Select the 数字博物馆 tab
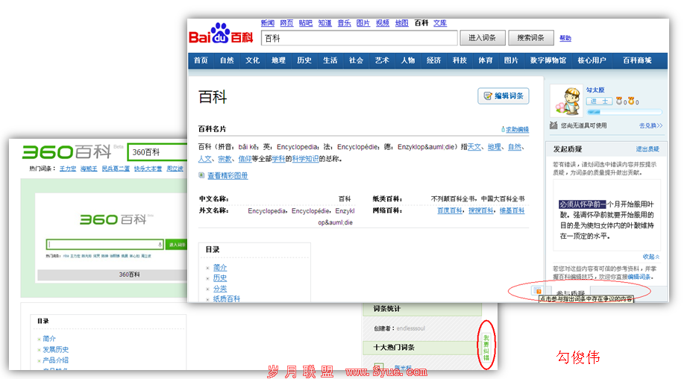The width and height of the screenshot is (693, 379). click(x=548, y=60)
